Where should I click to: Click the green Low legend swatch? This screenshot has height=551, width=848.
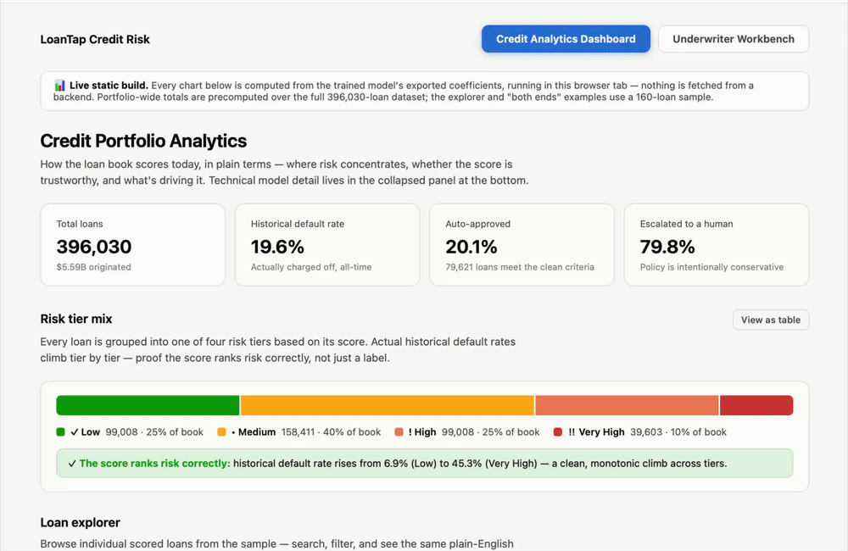tap(60, 431)
